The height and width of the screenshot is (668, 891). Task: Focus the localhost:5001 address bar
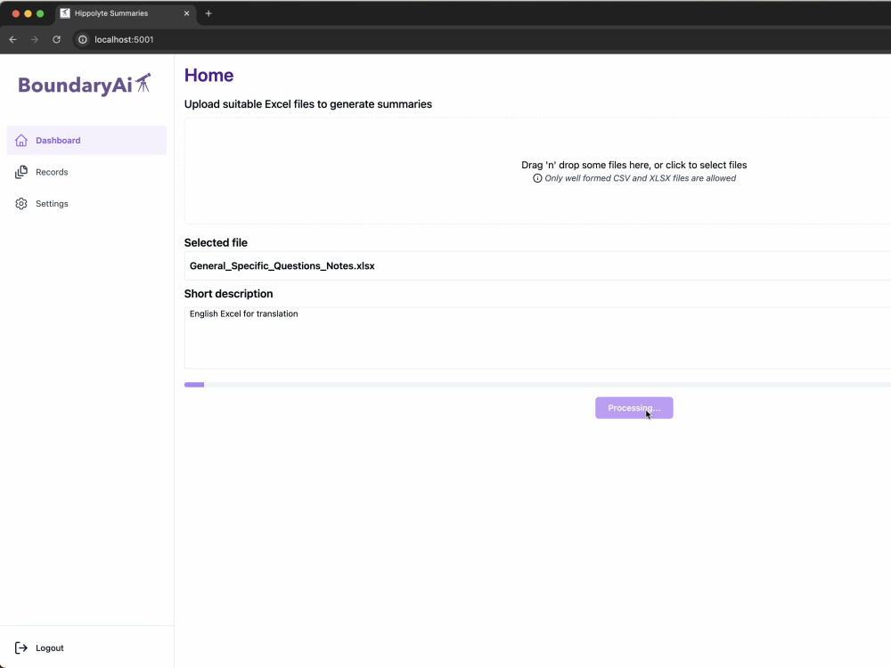(483, 39)
